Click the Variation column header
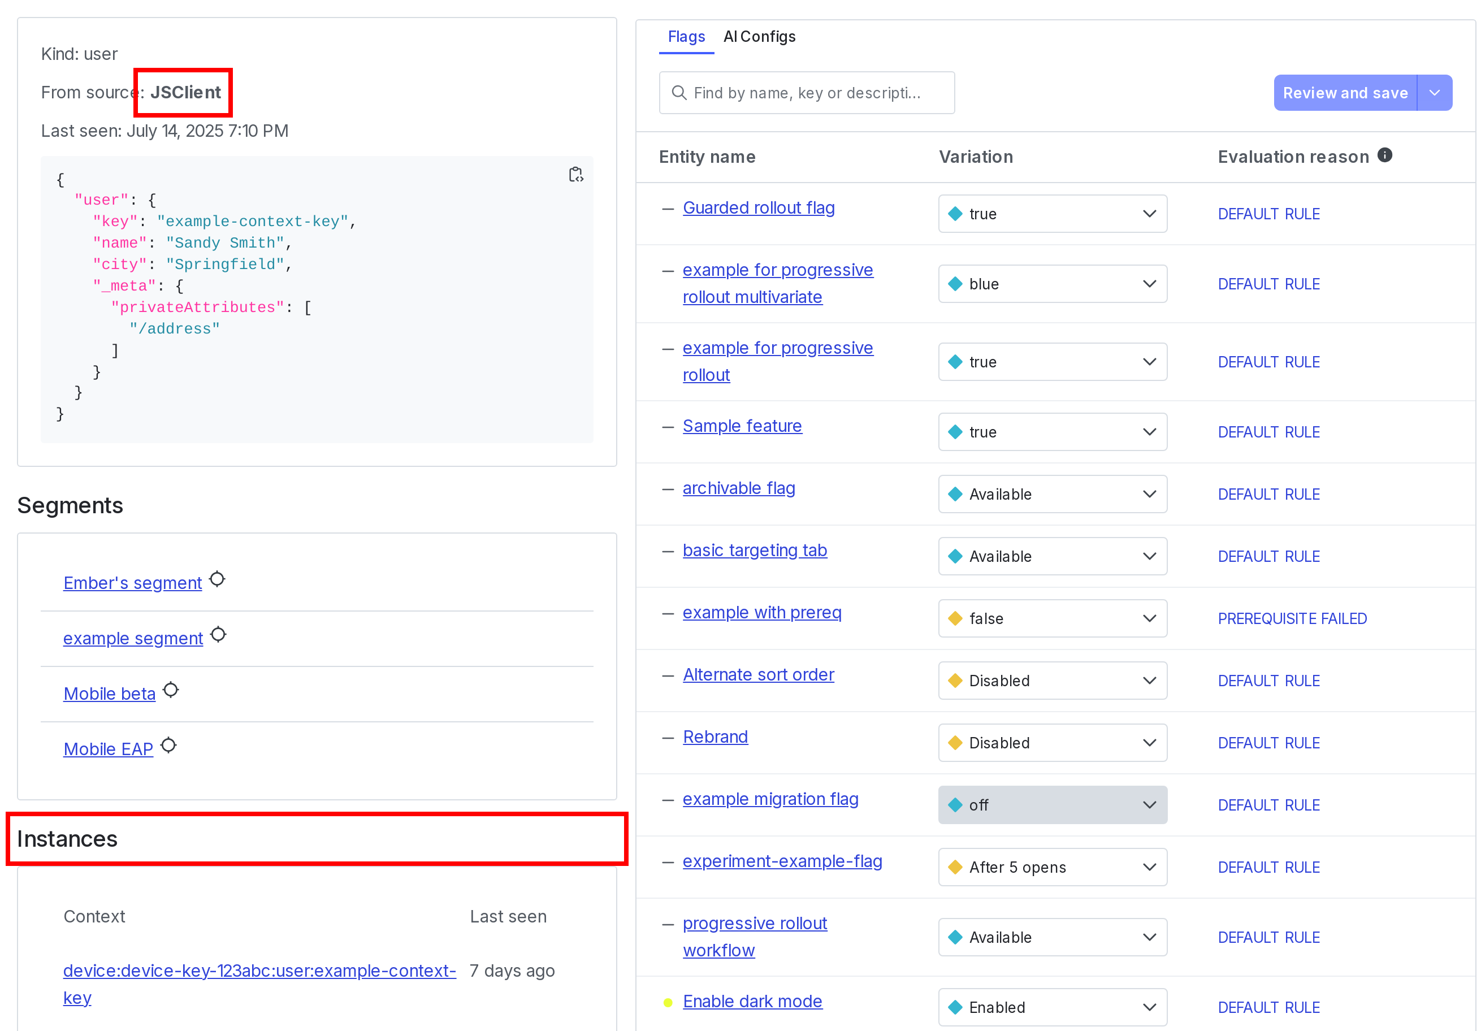The width and height of the screenshot is (1481, 1031). (x=976, y=157)
